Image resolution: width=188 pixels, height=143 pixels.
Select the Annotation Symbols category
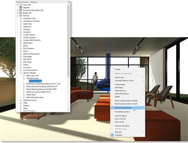[31, 21]
